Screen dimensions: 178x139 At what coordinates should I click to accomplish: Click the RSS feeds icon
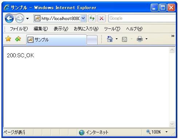(x=124, y=39)
